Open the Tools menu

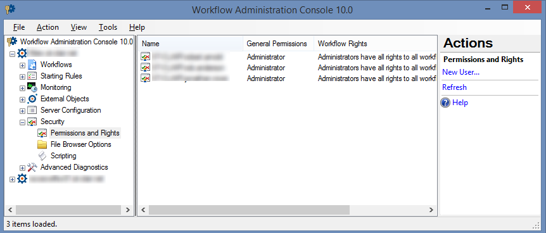point(108,27)
